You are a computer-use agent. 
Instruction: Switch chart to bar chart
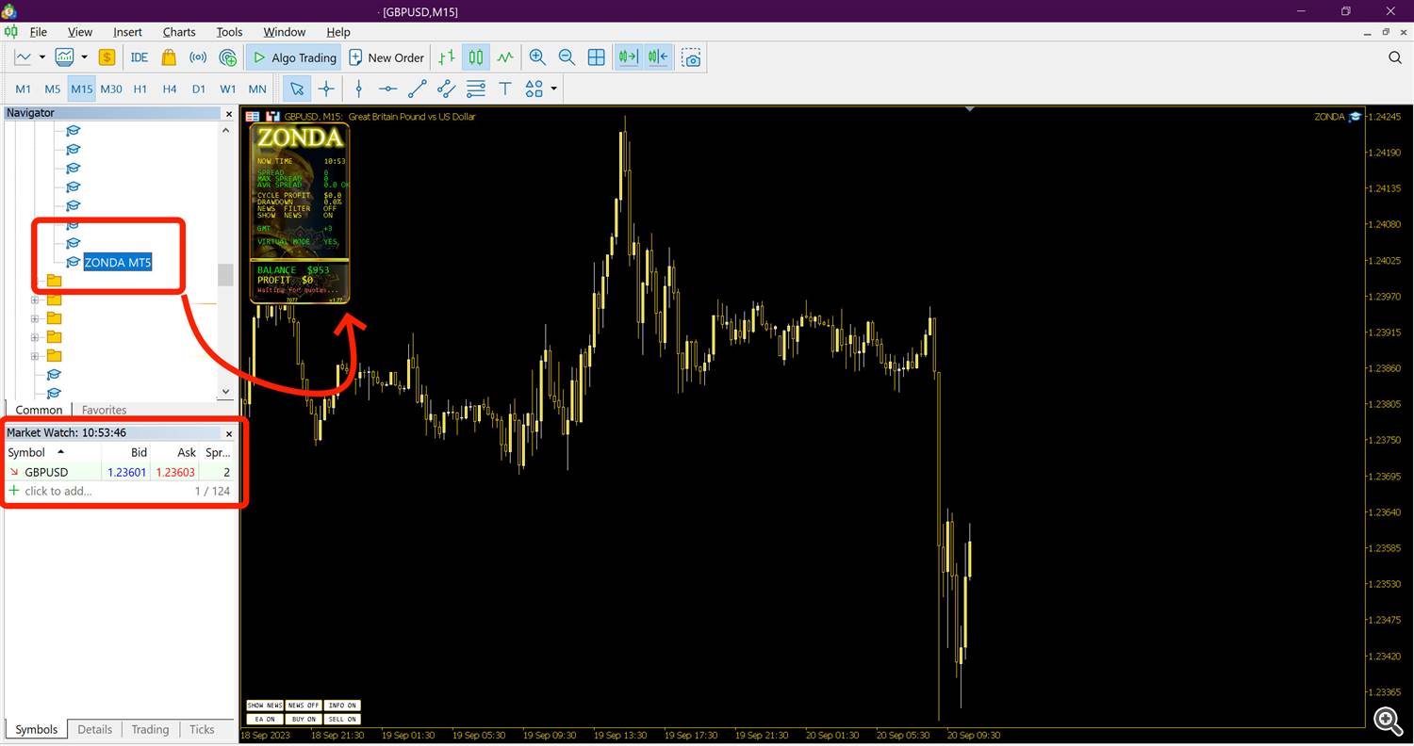(447, 57)
